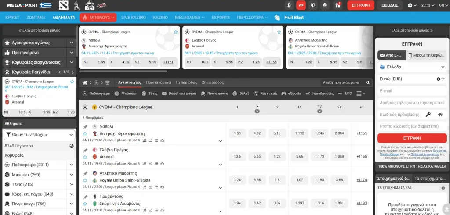Open the Όλων των εποχών dropdown
Image resolution: width=450 pixels, height=215 pixels.
40,135
